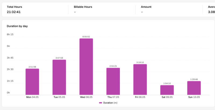The height and width of the screenshot is (110, 215).
Task: Click the 5h y-axis label
Action: tap(8, 46)
